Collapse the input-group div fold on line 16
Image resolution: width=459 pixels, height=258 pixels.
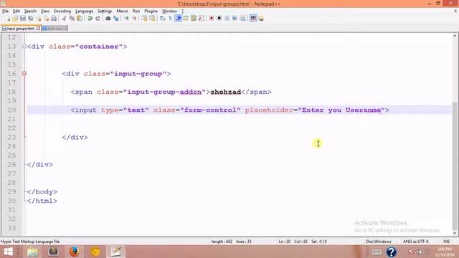coord(24,73)
